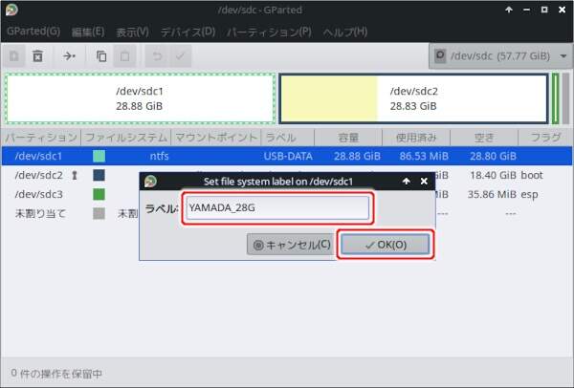Click the 86.53 MiB used cell
574x388 pixels.
click(424, 156)
